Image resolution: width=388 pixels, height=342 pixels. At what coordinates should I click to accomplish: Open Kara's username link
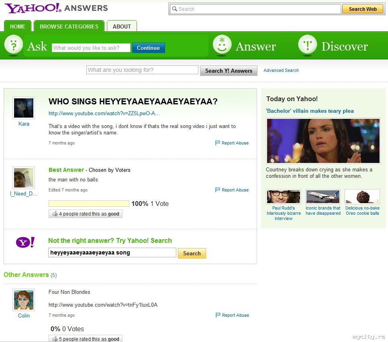coord(24,124)
